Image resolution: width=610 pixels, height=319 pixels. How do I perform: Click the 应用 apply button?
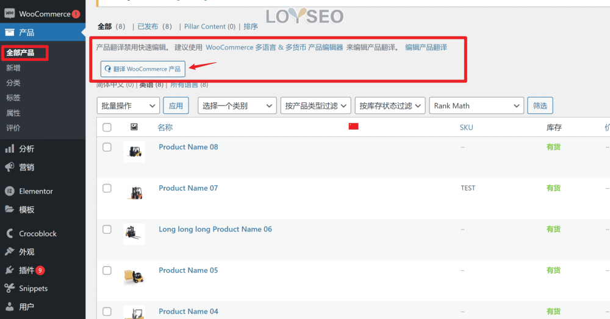176,105
